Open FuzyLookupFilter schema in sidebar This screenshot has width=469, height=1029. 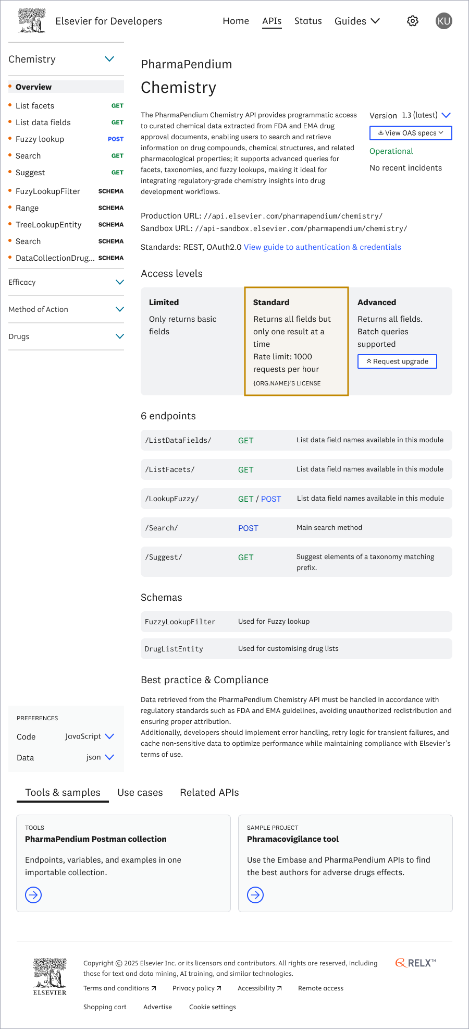point(66,191)
